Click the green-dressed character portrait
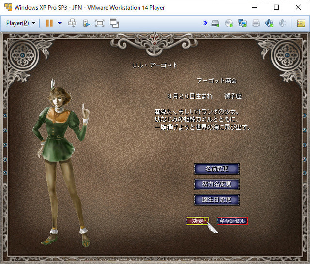Screen dimensions: 310x264 (x=62, y=163)
